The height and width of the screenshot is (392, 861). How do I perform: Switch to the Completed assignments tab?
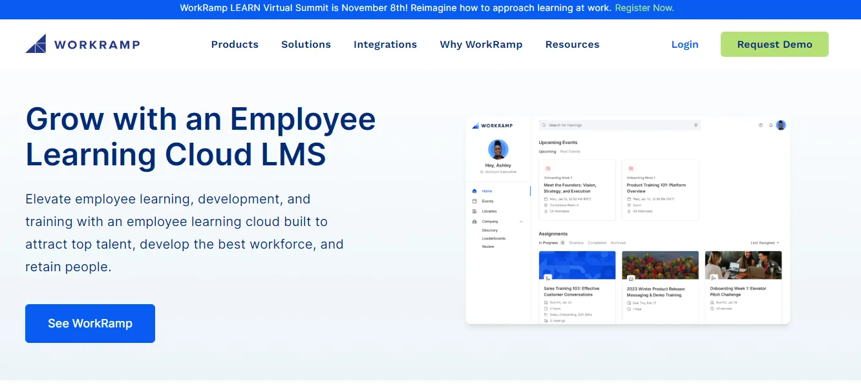click(597, 243)
